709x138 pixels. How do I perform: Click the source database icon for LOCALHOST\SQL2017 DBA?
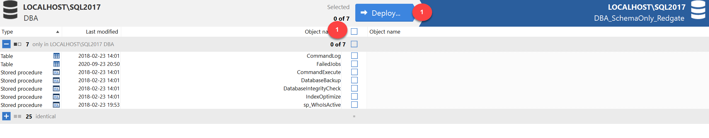point(10,10)
